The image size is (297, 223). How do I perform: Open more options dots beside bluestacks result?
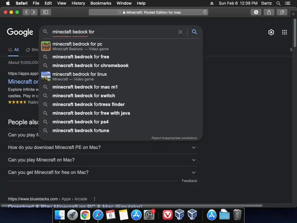point(95,199)
